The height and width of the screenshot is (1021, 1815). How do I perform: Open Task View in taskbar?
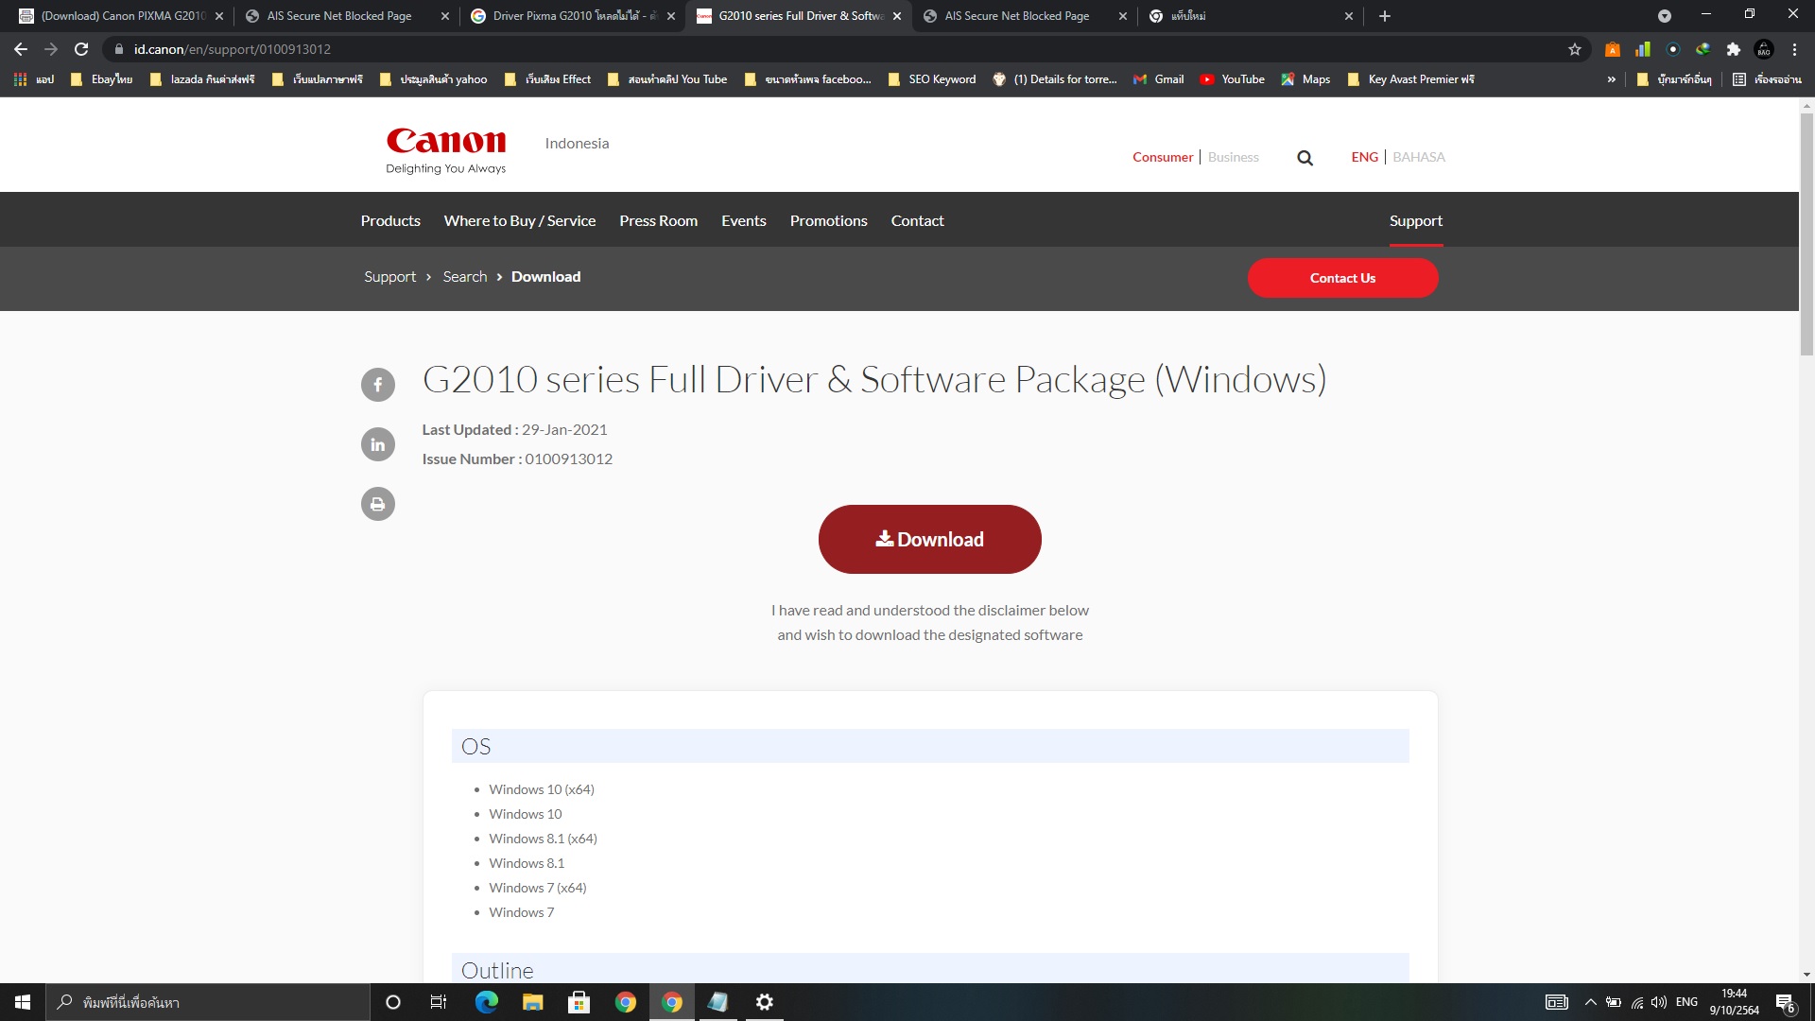[439, 1002]
